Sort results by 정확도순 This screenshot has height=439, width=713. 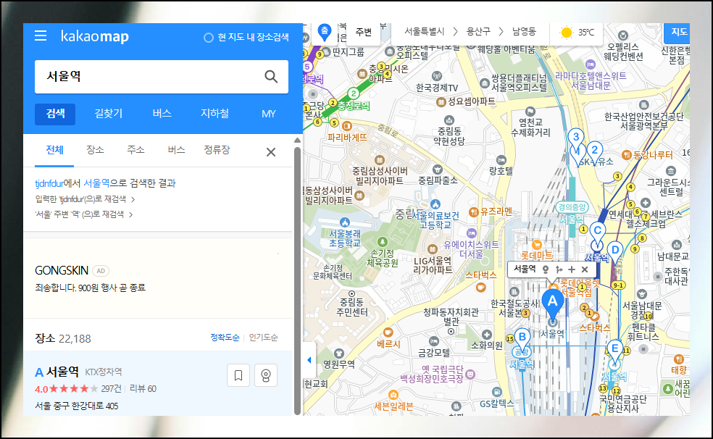click(x=225, y=338)
